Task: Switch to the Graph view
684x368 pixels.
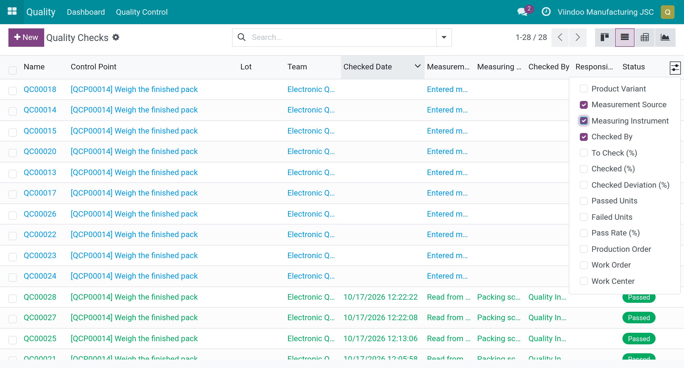Action: pos(665,37)
